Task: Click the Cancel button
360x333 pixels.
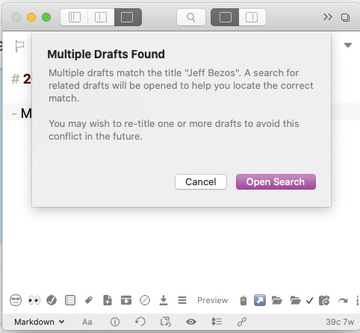Action: (201, 182)
